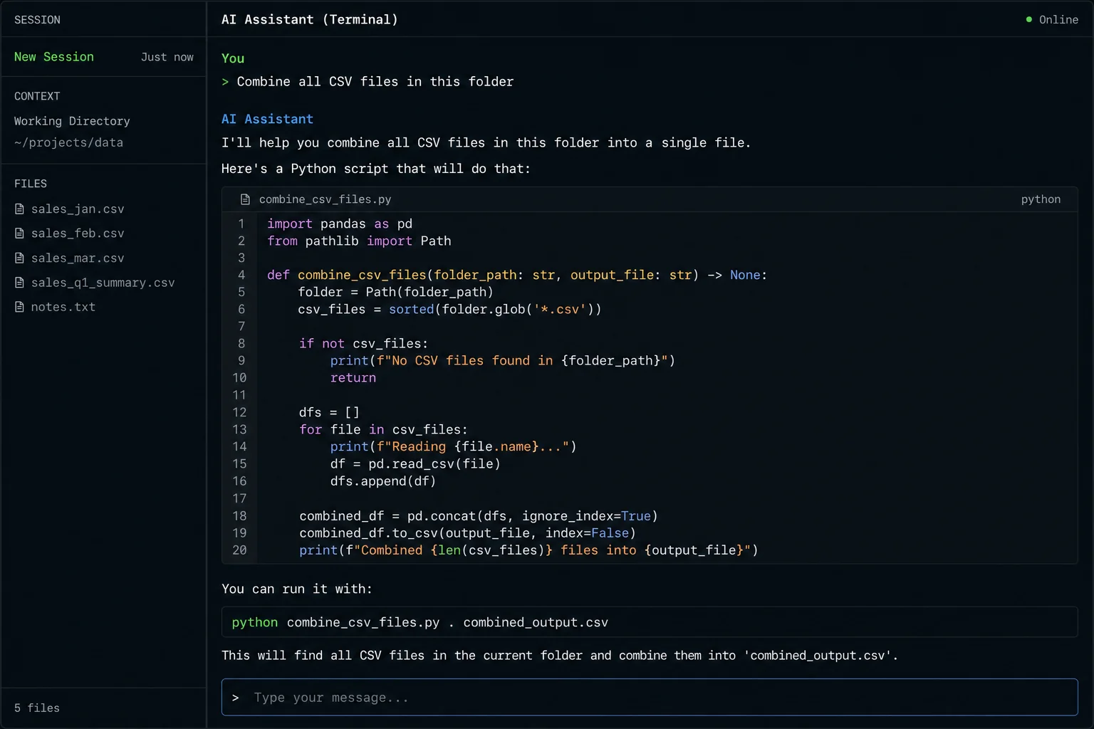The height and width of the screenshot is (729, 1094).
Task: Click the file icon beside sales_q1_summary.csv
Action: pyautogui.click(x=19, y=283)
